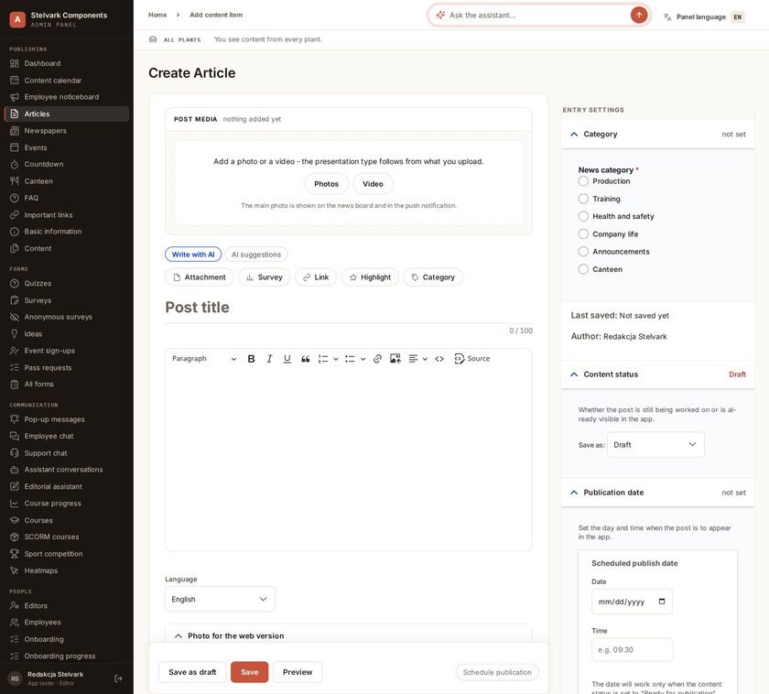Go to Home breadcrumb link

[157, 15]
